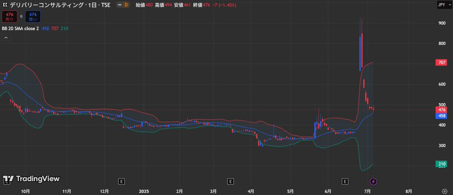Screen dimensions: 453x195
Task: Click the green 210 lower band price label
Action: [x=441, y=164]
